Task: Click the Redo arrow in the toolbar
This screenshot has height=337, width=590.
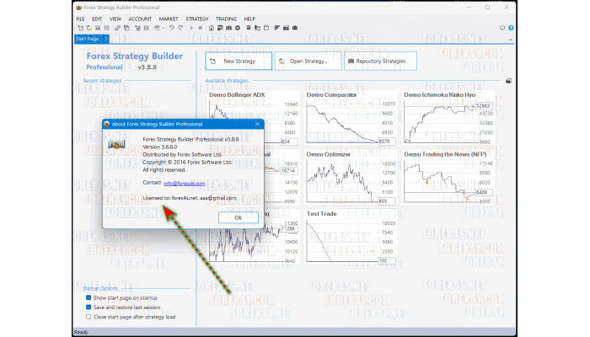Action: click(x=180, y=28)
